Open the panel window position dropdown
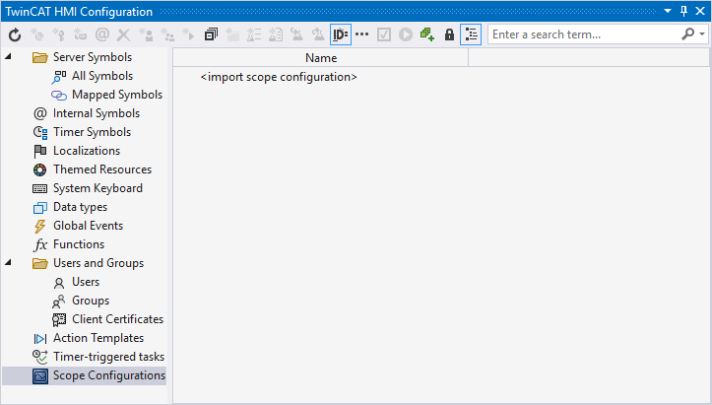 [x=668, y=11]
